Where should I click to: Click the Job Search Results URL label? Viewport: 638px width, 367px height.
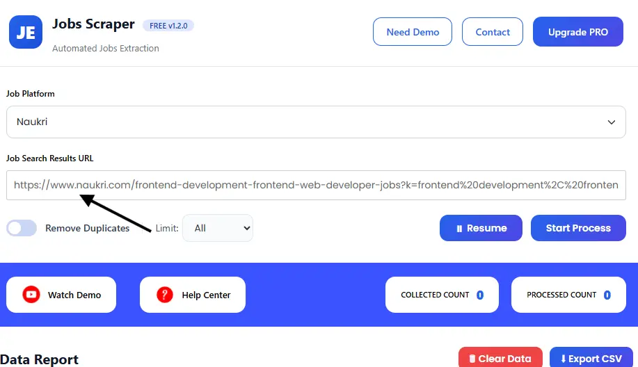pos(49,158)
